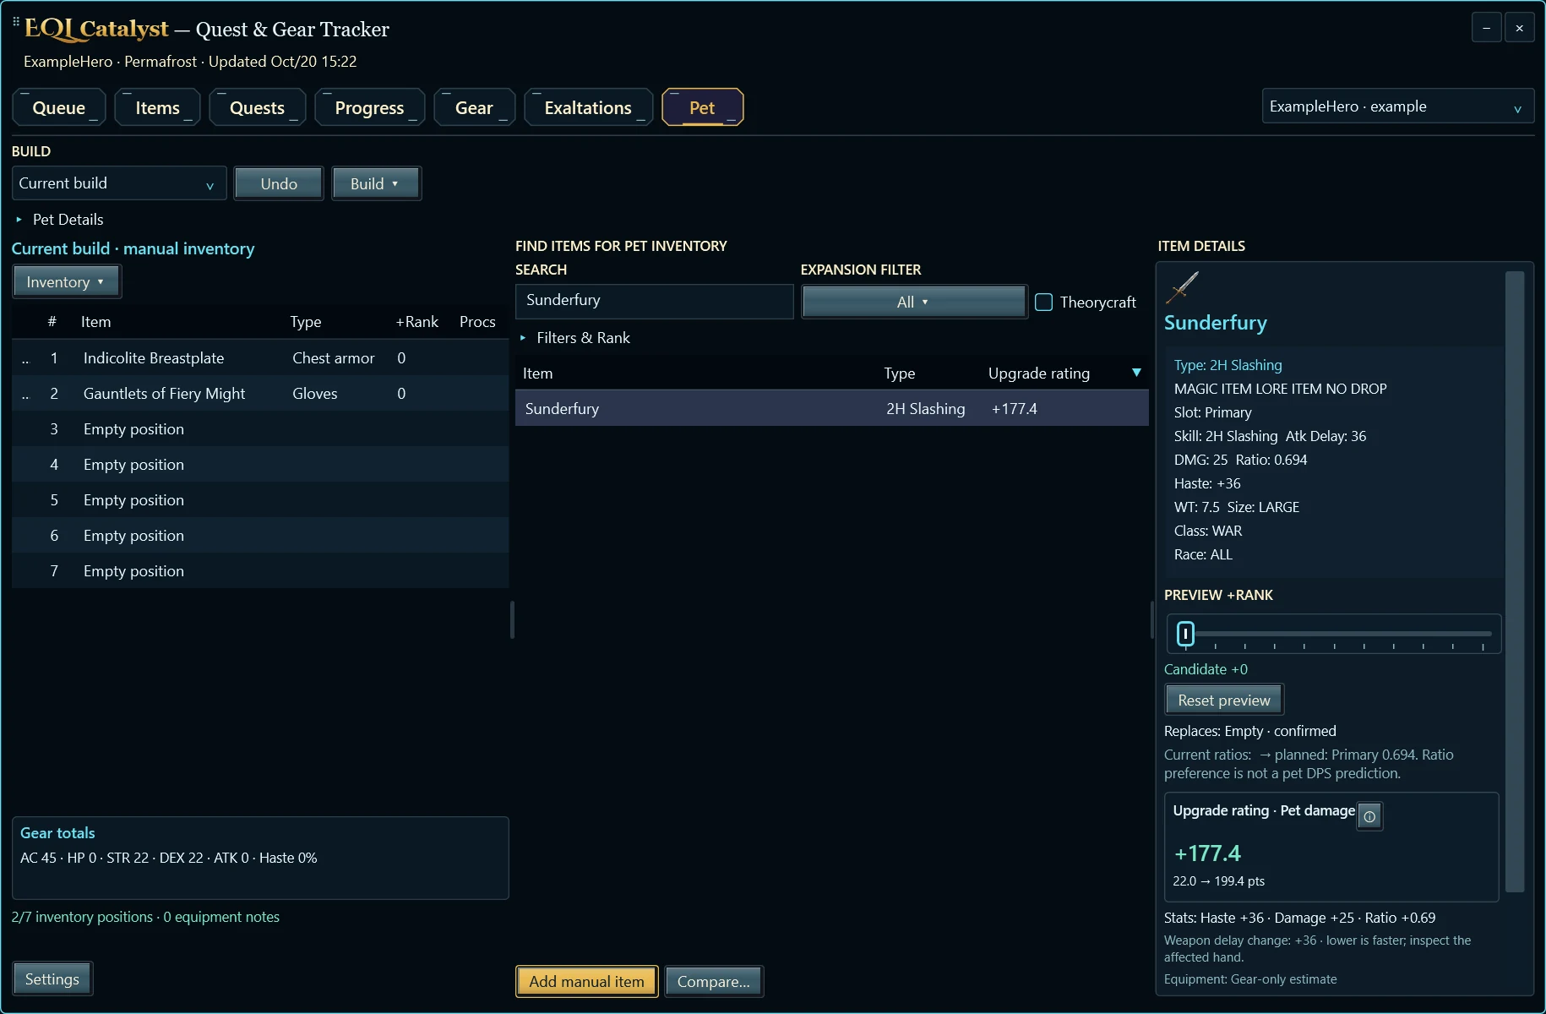Click the +Rank column header
Screen dimensions: 1546x1014
pos(417,322)
